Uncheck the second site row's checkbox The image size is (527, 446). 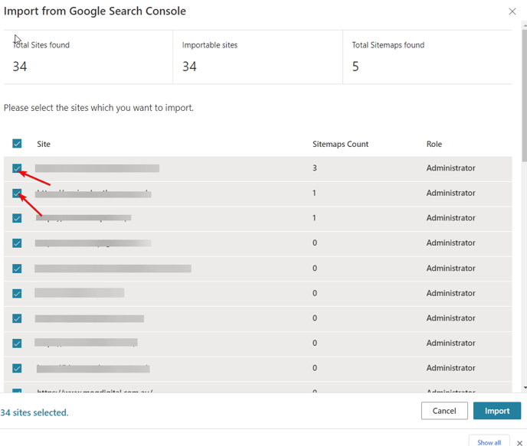[x=17, y=193]
